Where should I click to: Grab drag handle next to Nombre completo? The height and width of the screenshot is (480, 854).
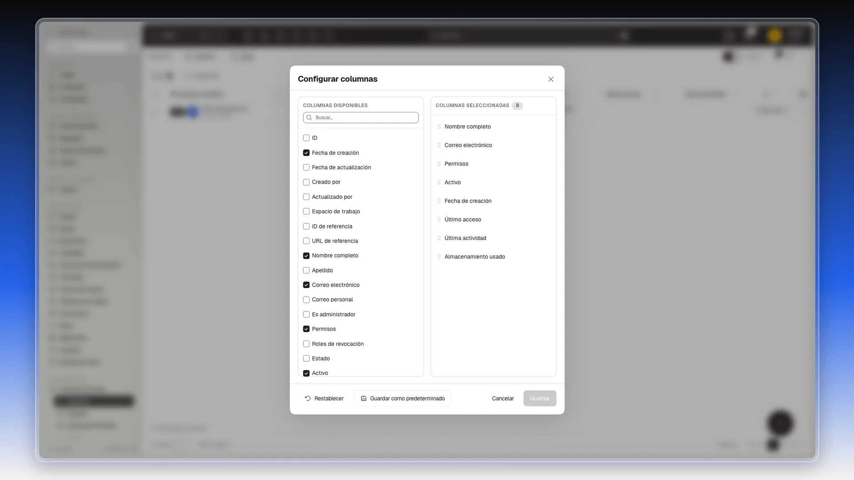[x=439, y=127]
